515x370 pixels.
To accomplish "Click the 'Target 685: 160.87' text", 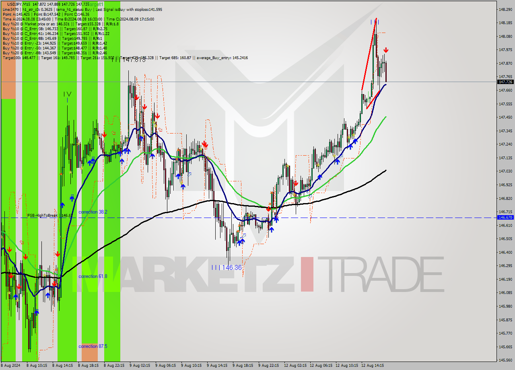I will (x=175, y=58).
